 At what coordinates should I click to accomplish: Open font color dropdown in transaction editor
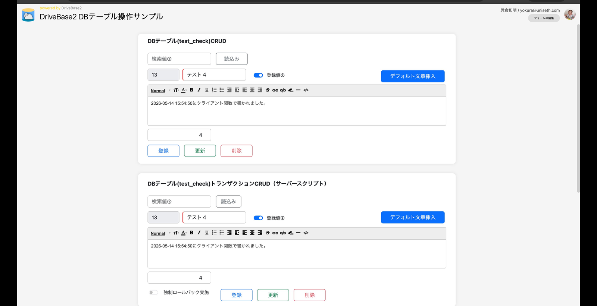coord(184,233)
